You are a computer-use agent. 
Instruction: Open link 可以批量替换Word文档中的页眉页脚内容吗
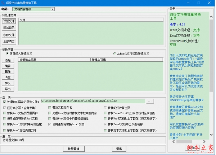[x=186, y=126]
